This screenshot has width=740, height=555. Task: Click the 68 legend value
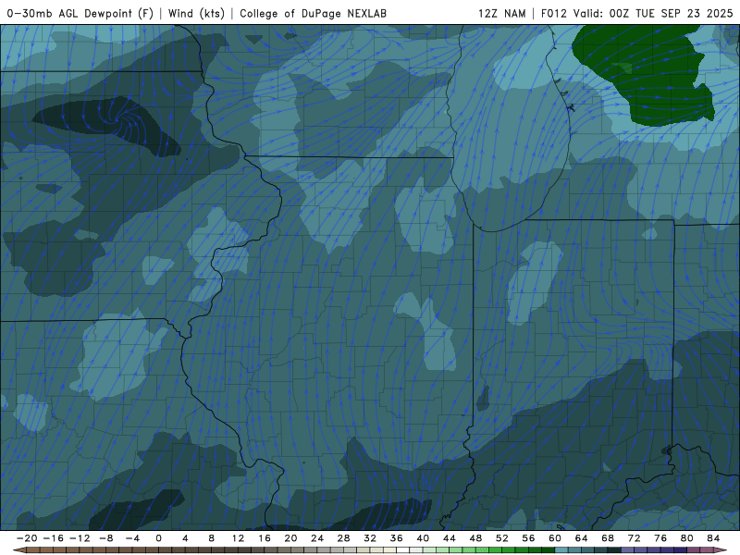[608, 538]
